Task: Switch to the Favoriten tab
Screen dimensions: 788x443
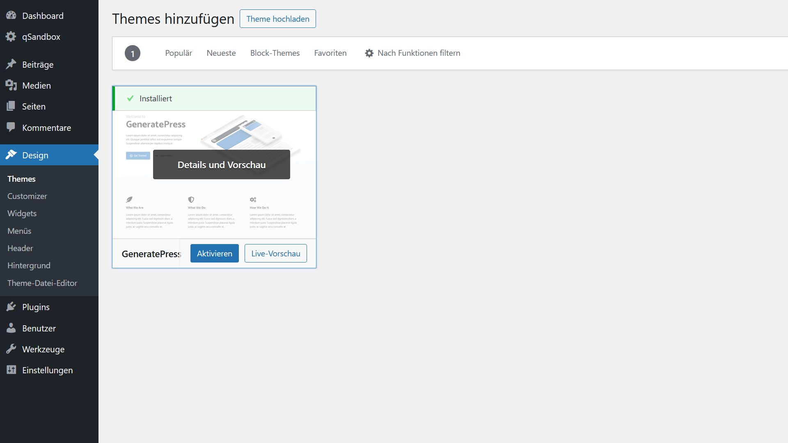Action: (330, 53)
